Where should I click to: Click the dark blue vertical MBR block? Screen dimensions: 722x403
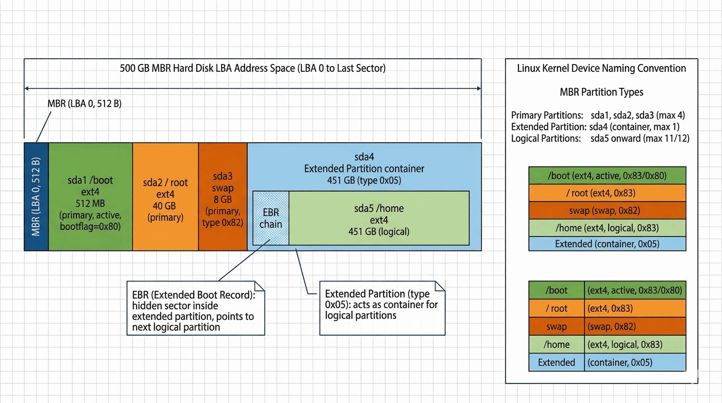[x=36, y=197]
